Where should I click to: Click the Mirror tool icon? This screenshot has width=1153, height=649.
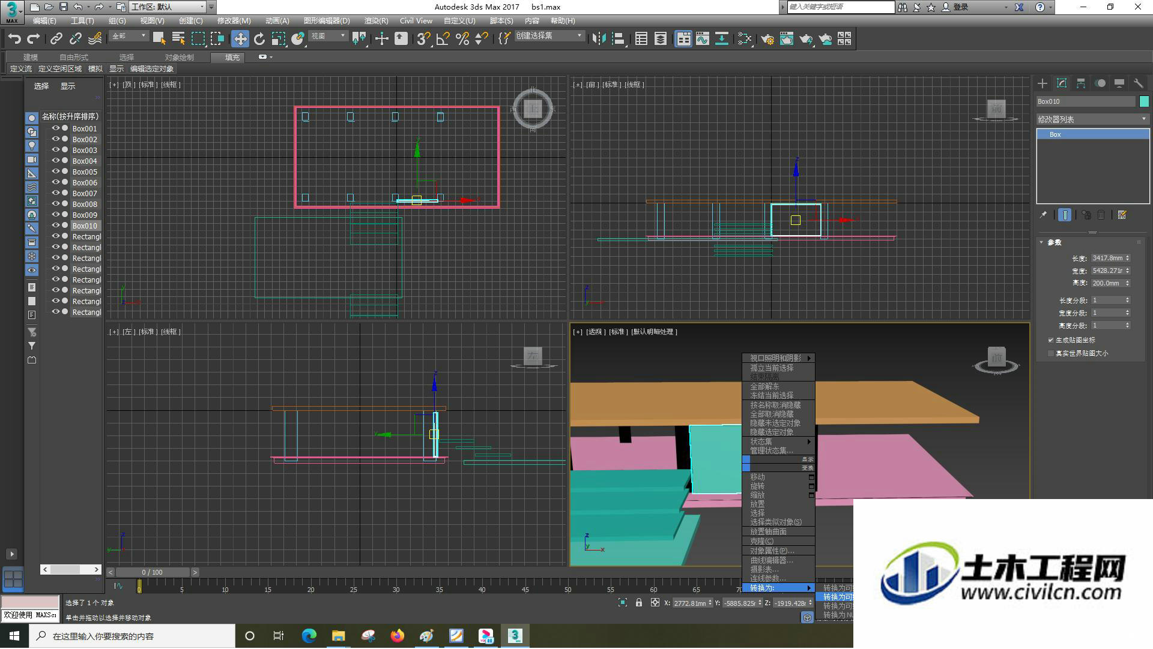(x=599, y=39)
